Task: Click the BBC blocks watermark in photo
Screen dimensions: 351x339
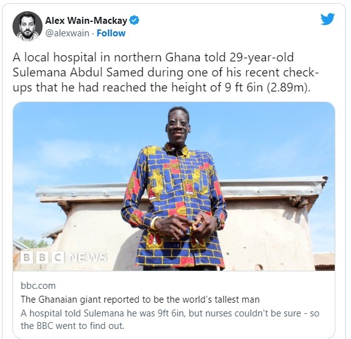Action: click(43, 258)
